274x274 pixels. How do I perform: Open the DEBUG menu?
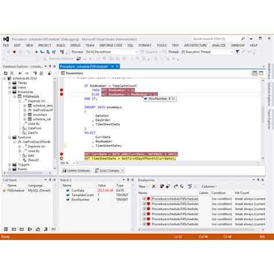point(75,45)
